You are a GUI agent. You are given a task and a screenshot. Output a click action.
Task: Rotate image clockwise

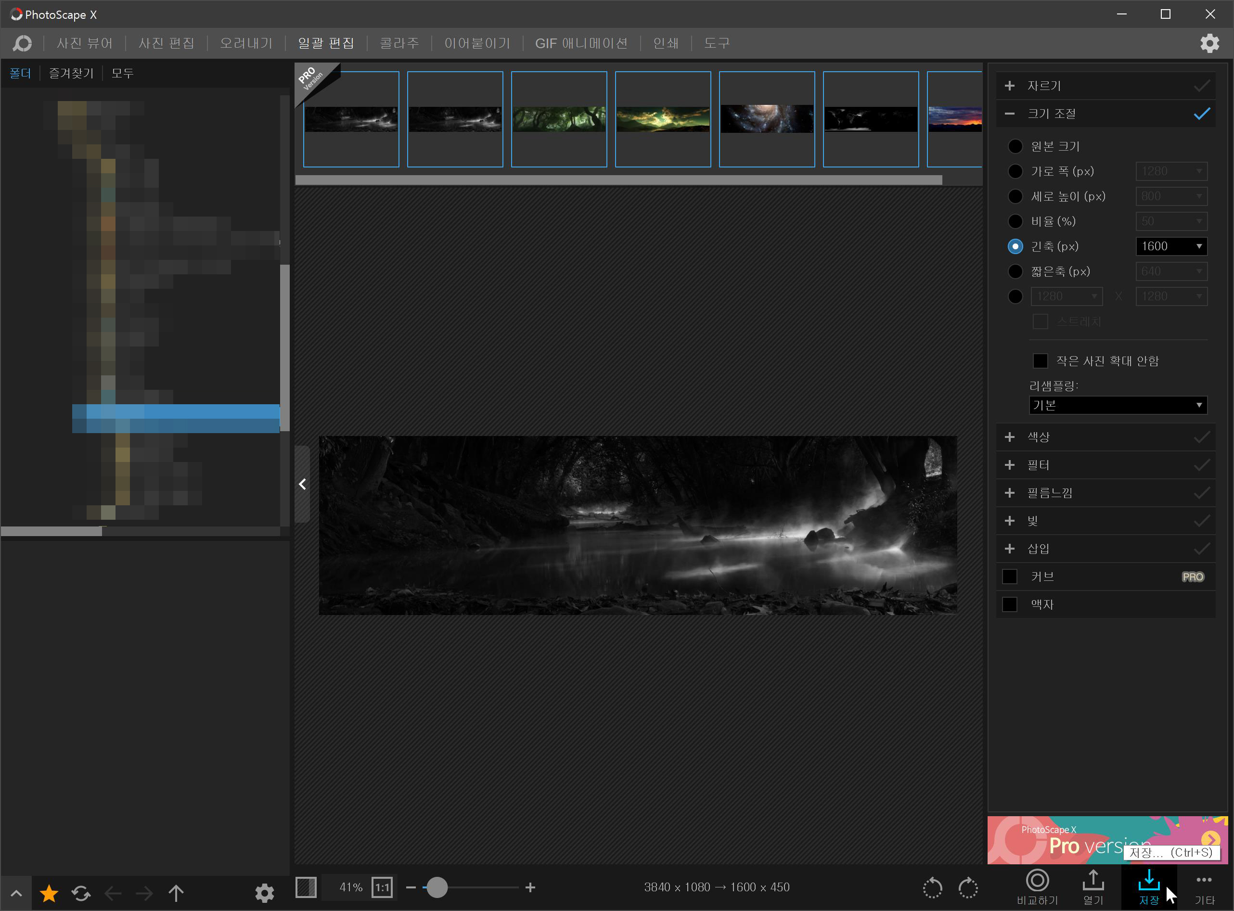point(968,888)
